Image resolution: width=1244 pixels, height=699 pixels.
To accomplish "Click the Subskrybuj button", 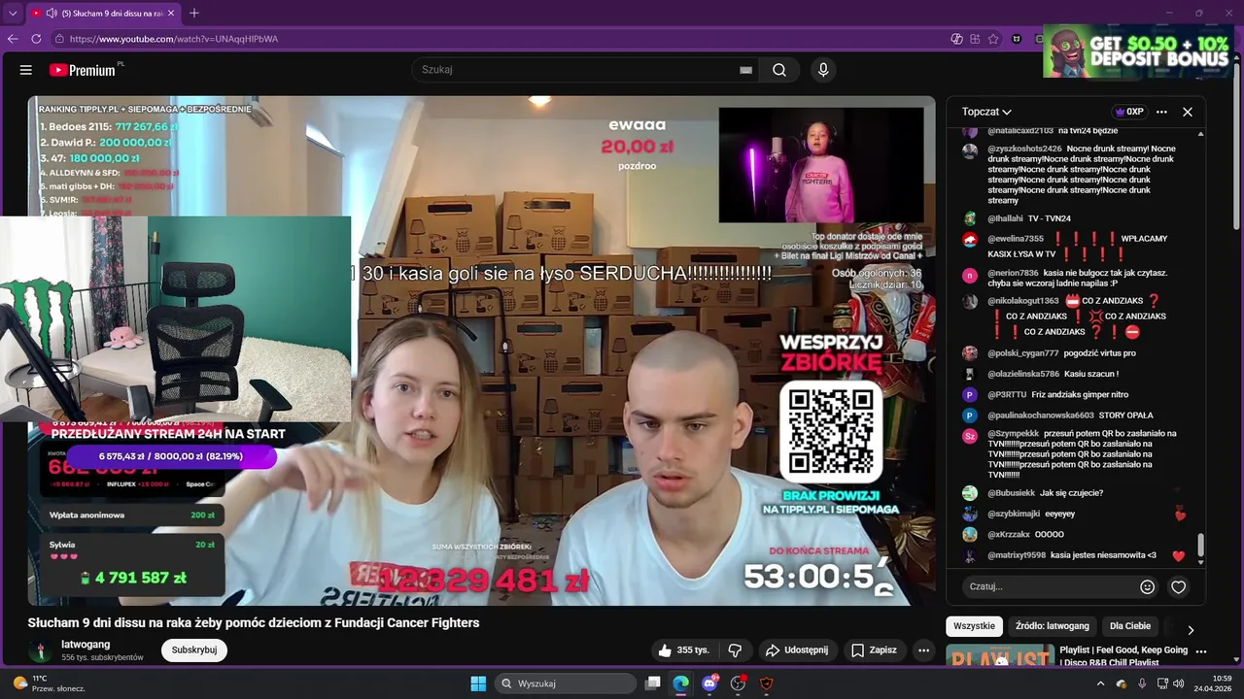I will point(194,649).
